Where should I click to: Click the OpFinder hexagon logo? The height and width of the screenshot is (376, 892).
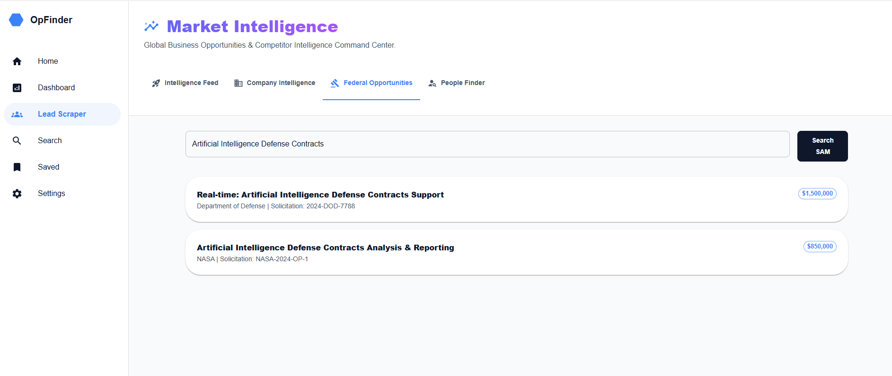click(16, 20)
